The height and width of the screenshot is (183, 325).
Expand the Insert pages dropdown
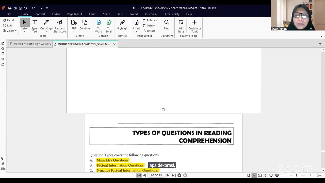coord(136,32)
